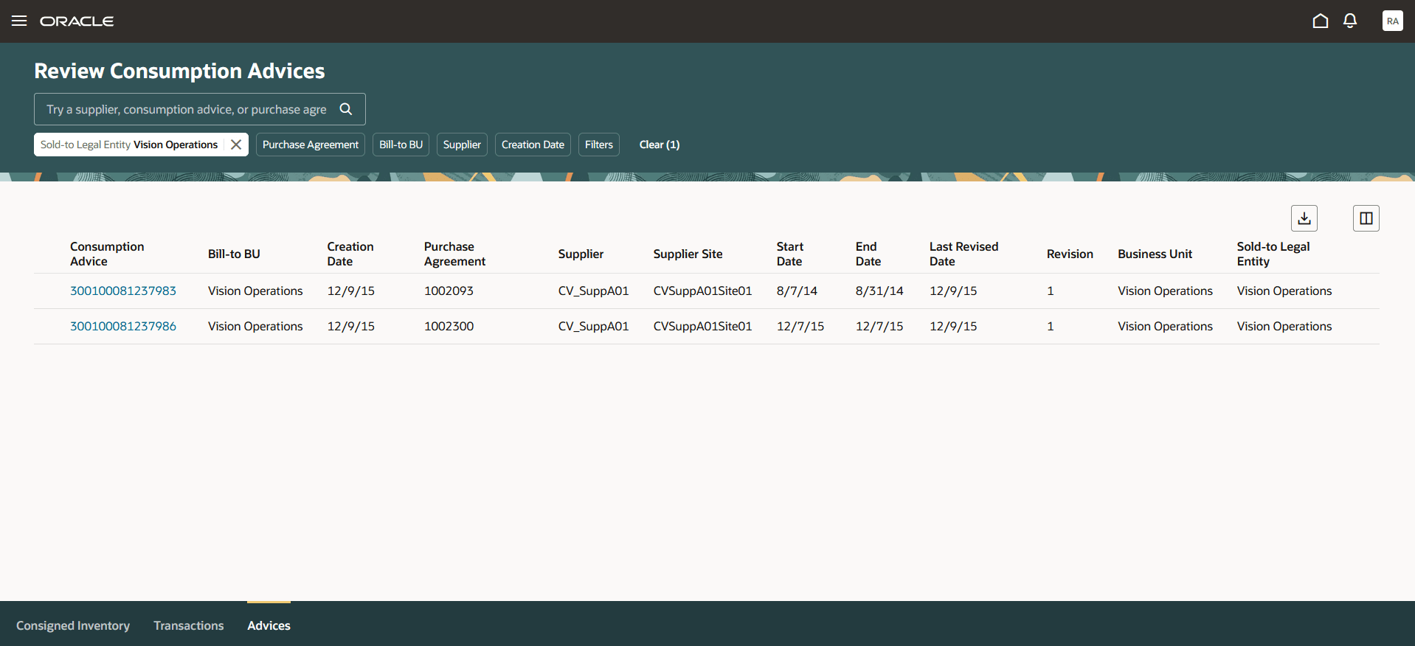Go to the Home icon
This screenshot has height=646, width=1415.
click(x=1320, y=21)
